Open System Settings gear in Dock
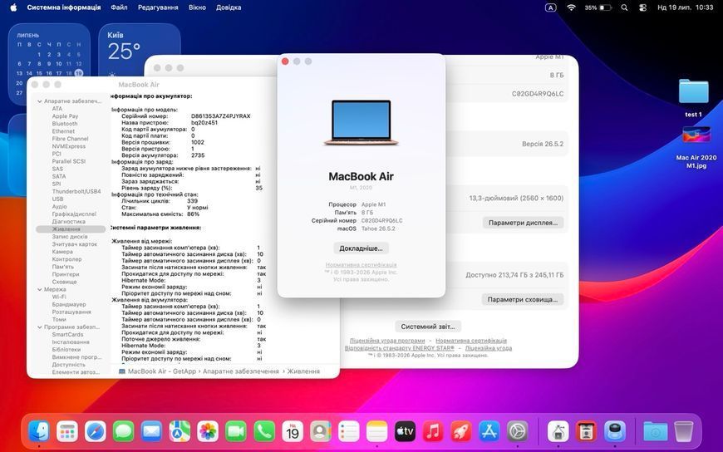This screenshot has width=723, height=452. (x=518, y=432)
